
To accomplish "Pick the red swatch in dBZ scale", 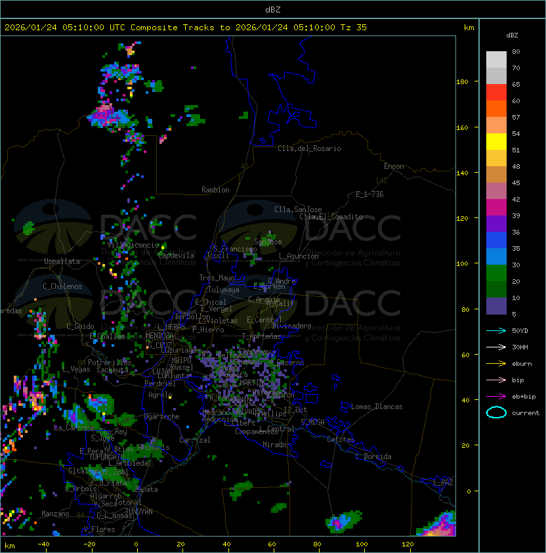I will (x=496, y=93).
